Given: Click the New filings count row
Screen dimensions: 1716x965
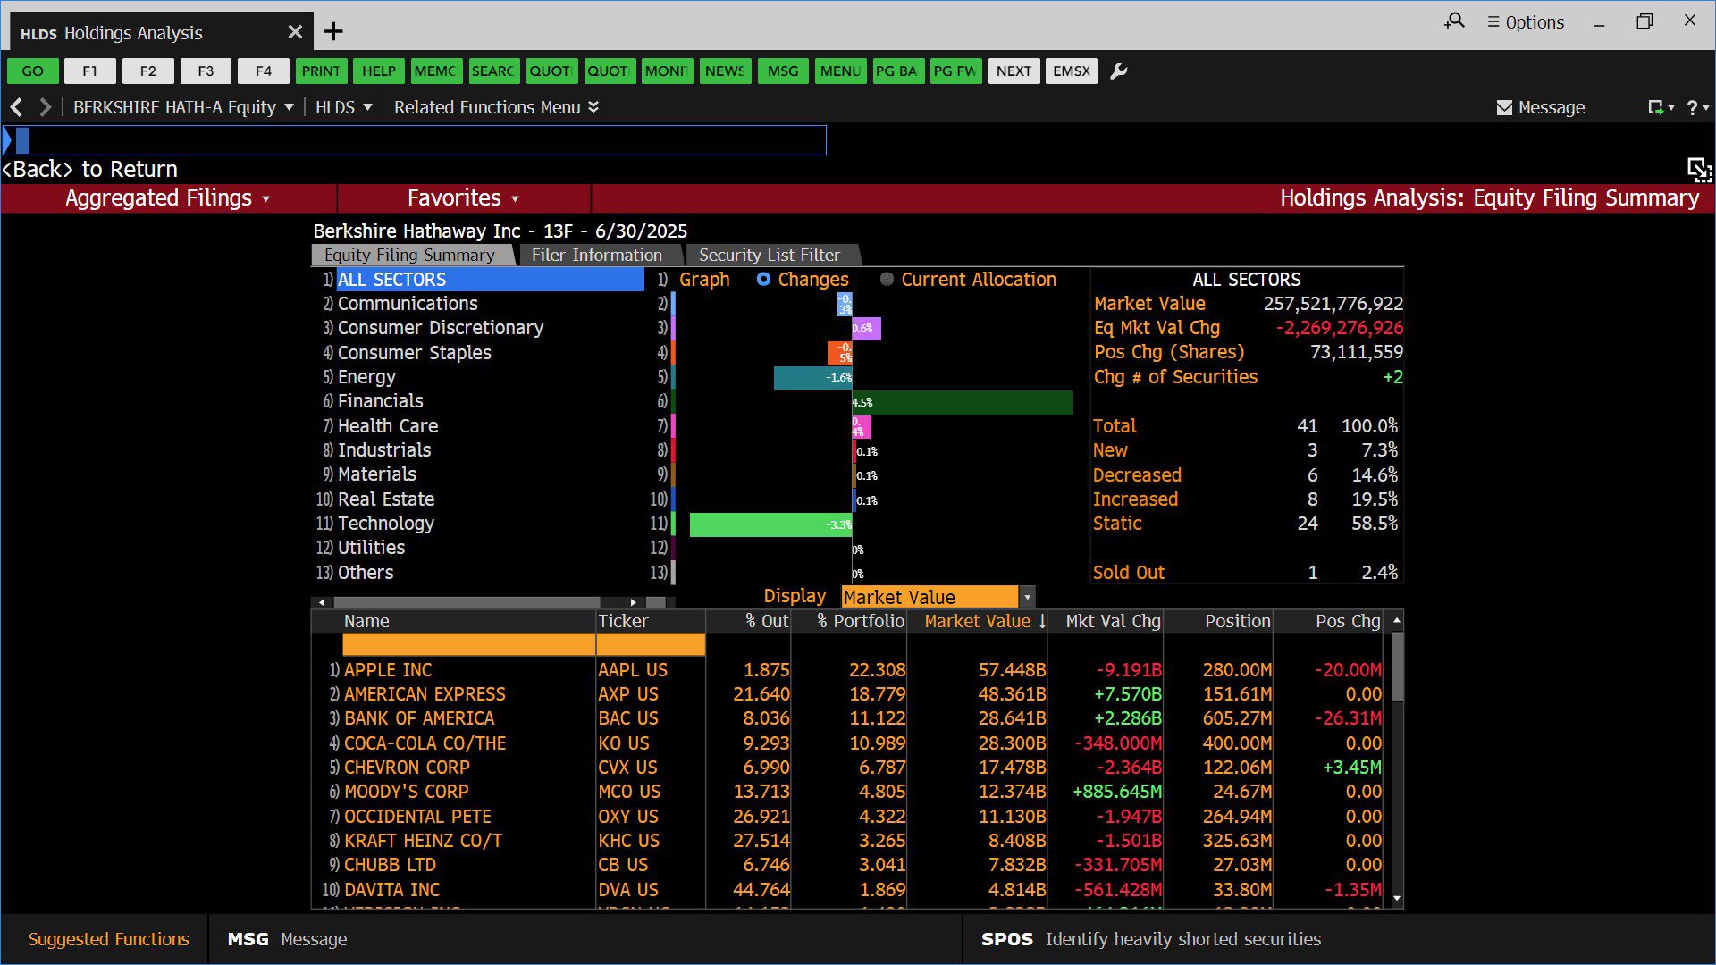Looking at the screenshot, I should (1246, 450).
